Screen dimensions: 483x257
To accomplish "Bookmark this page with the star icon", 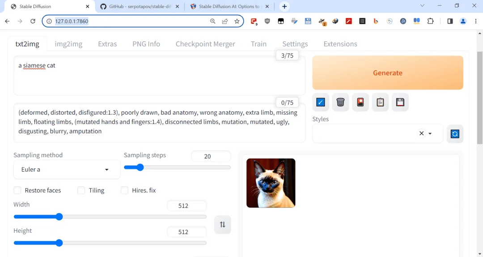I will click(237, 21).
